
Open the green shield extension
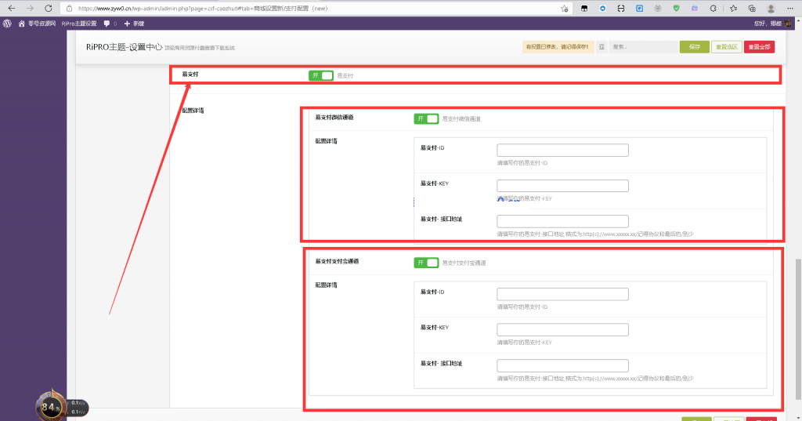coord(676,8)
